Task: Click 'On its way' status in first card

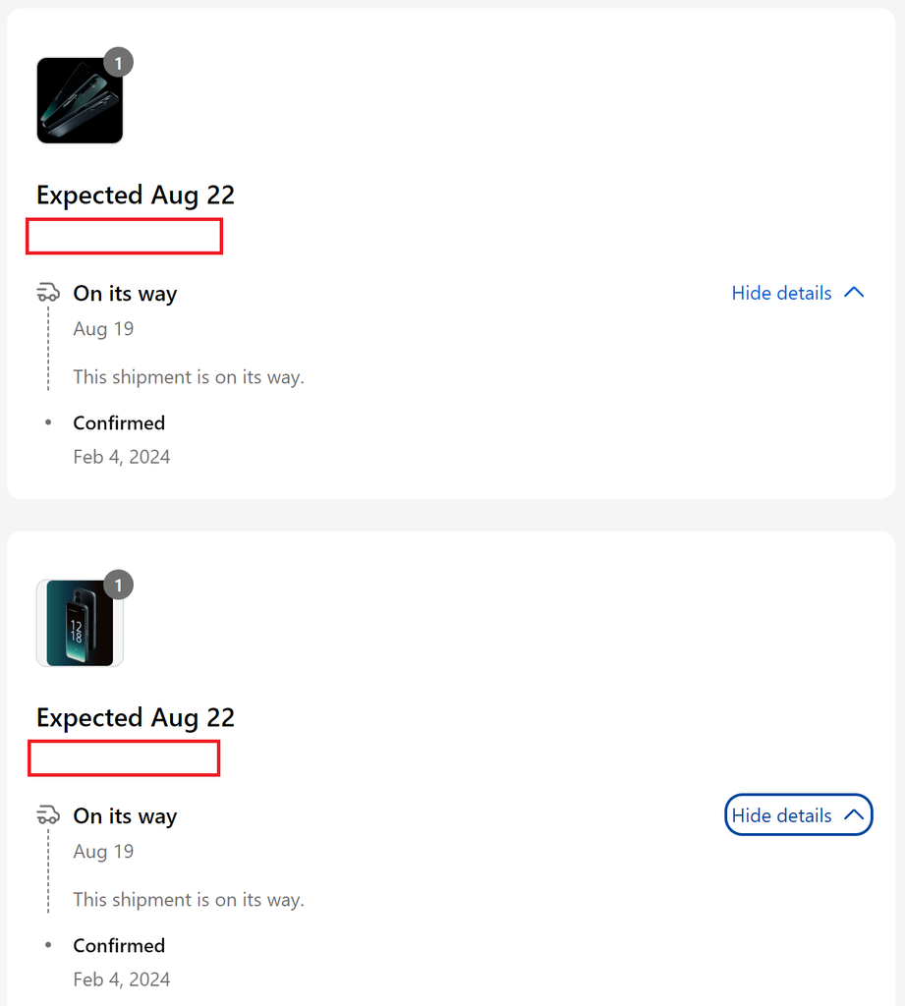Action: [x=125, y=293]
